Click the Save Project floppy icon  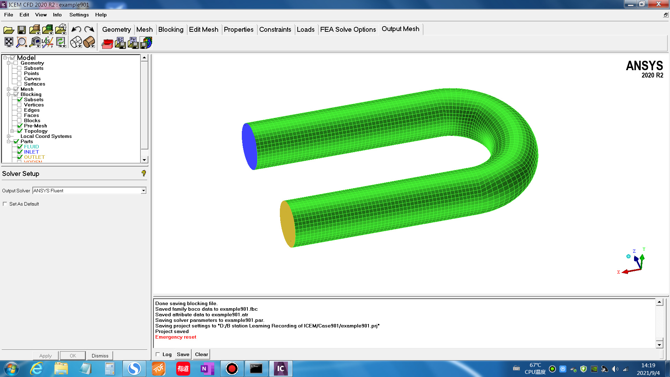(22, 30)
